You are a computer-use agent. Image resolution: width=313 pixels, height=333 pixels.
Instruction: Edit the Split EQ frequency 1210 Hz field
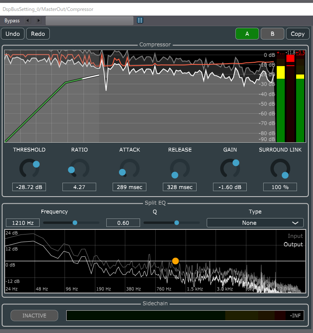(23, 223)
